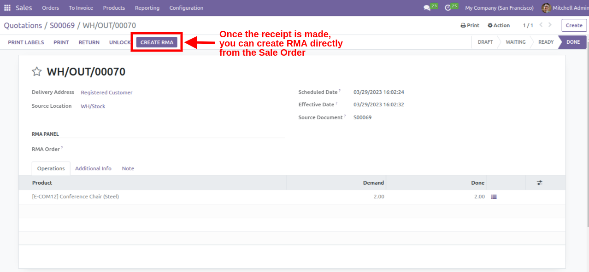
Task: Open the apps grid menu icon
Action: tap(7, 8)
